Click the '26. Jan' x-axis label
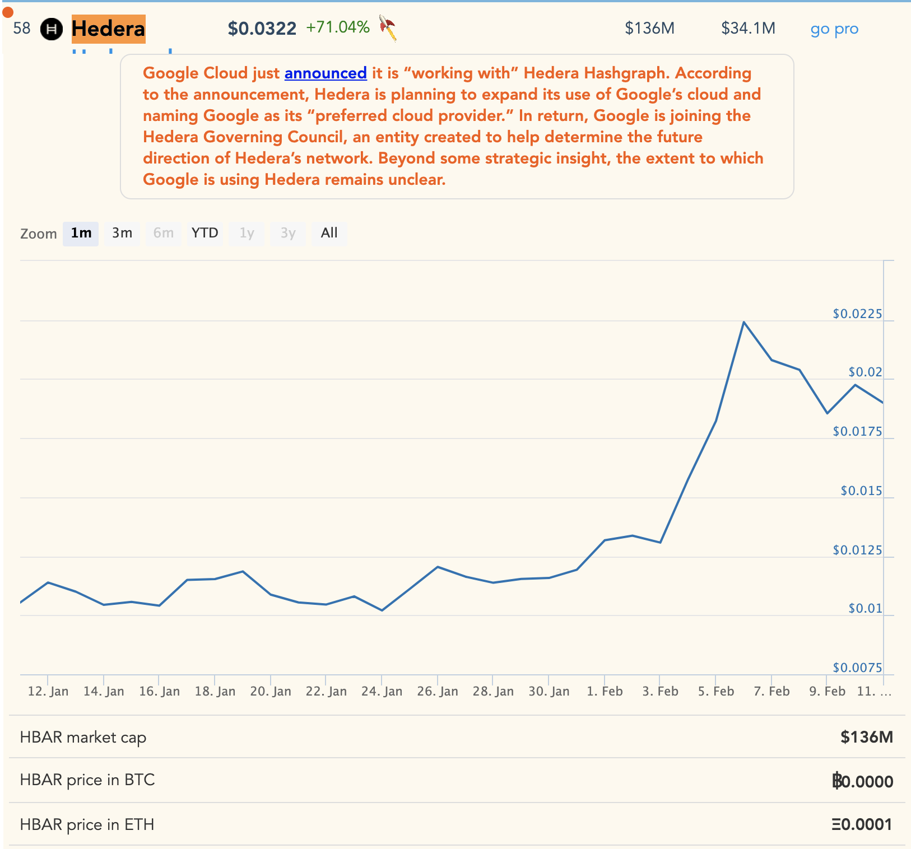 click(x=438, y=692)
